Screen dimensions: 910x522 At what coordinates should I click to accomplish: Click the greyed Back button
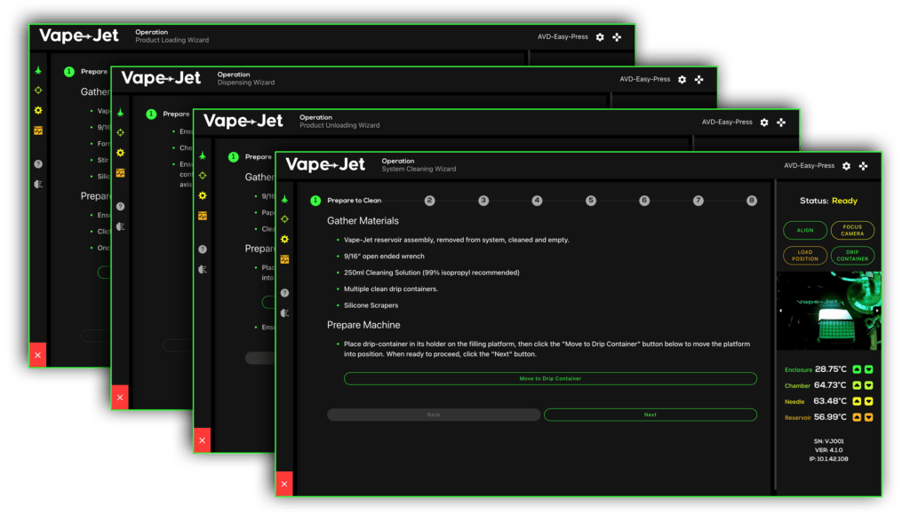click(434, 415)
